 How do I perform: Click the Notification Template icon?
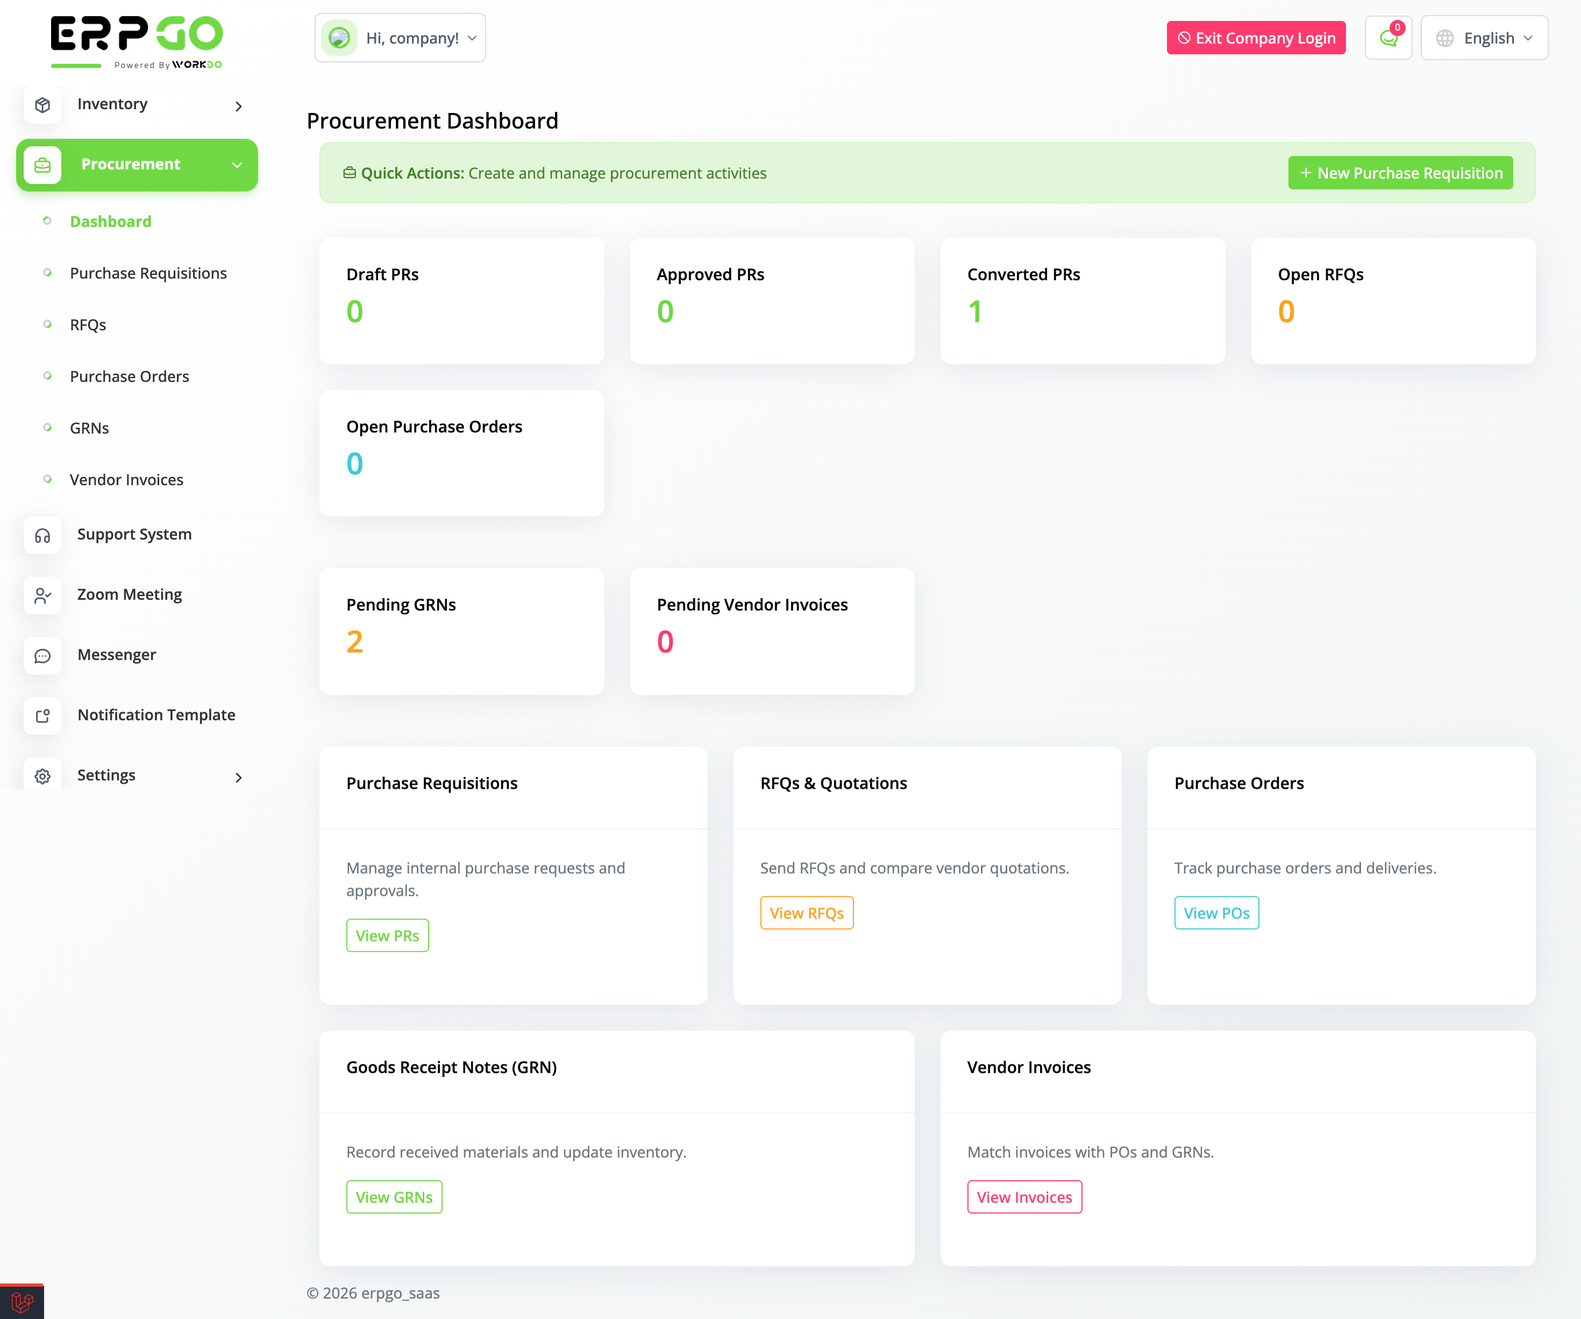[43, 715]
